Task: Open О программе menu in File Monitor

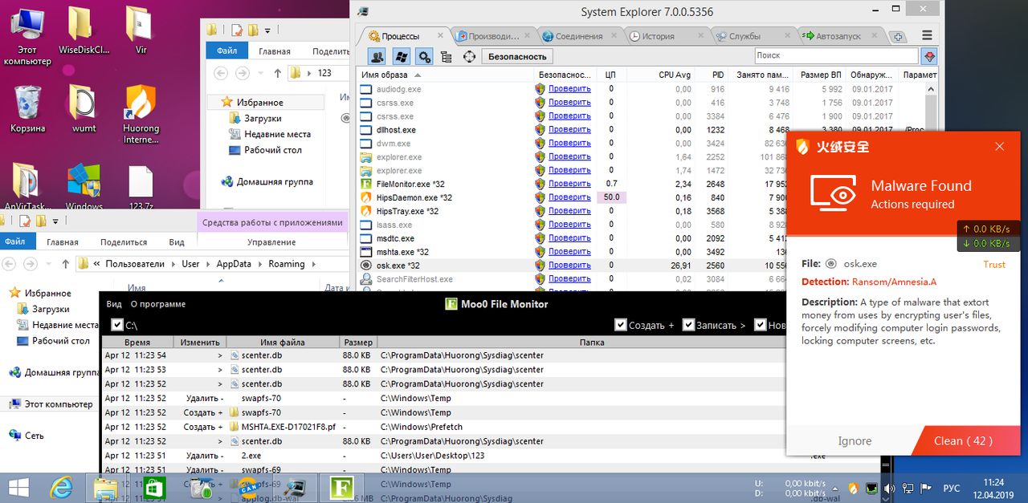Action: 158,304
